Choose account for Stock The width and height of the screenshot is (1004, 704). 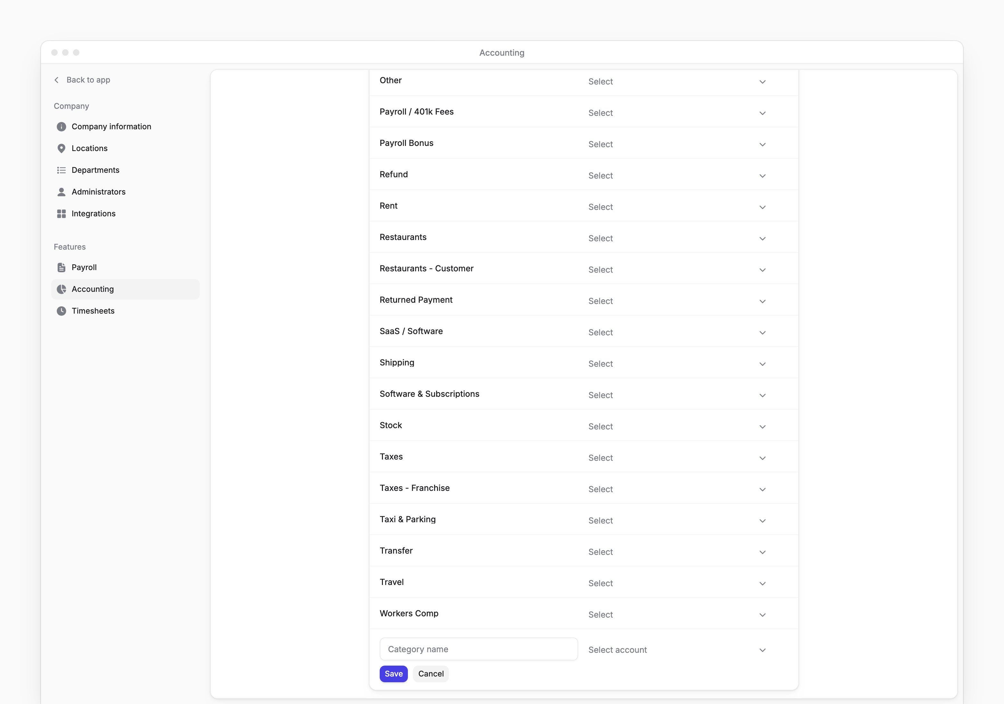pyautogui.click(x=677, y=427)
